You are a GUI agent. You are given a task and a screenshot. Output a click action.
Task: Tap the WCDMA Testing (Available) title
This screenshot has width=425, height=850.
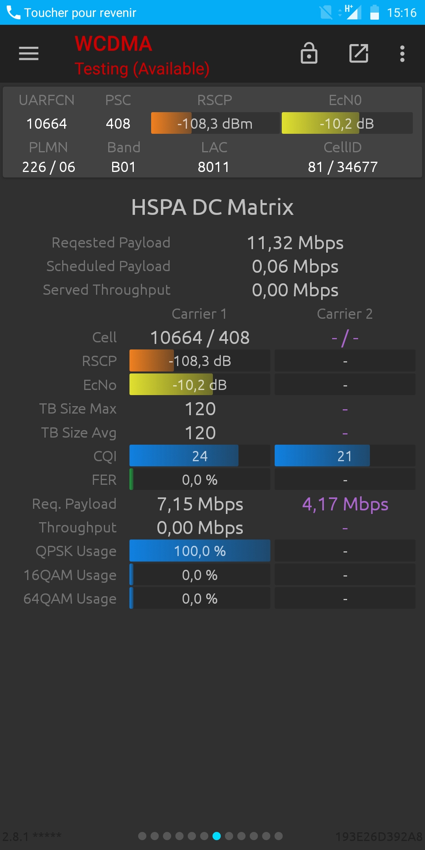point(142,55)
